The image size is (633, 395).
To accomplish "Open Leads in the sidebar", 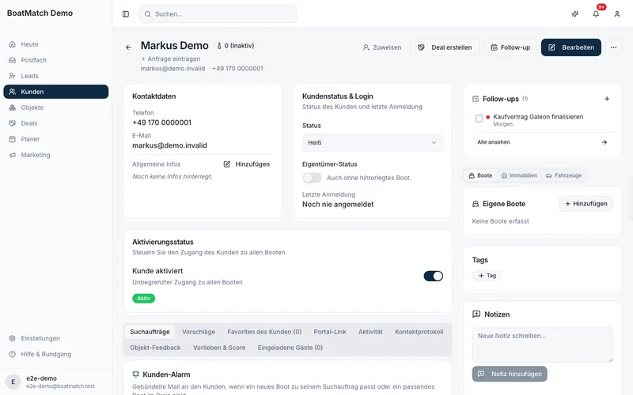I will 56,76.
